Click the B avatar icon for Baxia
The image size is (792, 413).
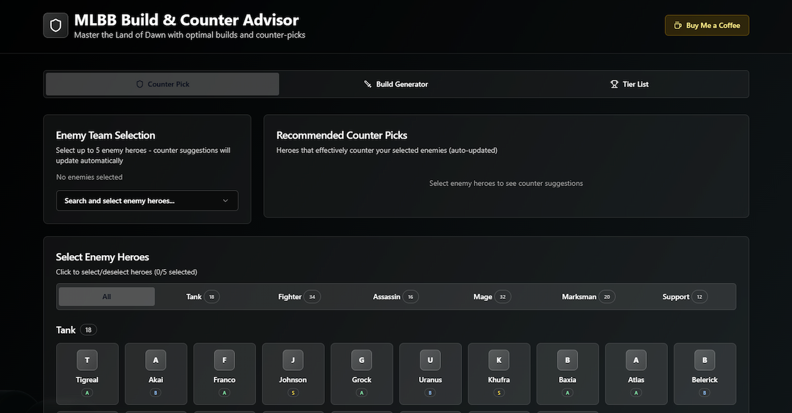coord(568,360)
